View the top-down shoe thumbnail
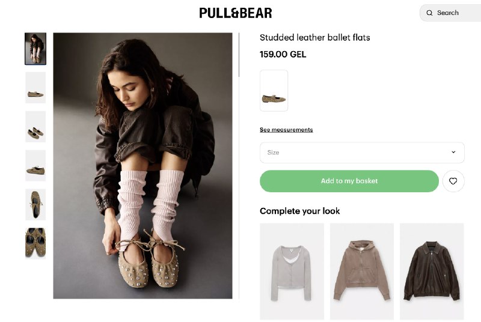 point(35,204)
